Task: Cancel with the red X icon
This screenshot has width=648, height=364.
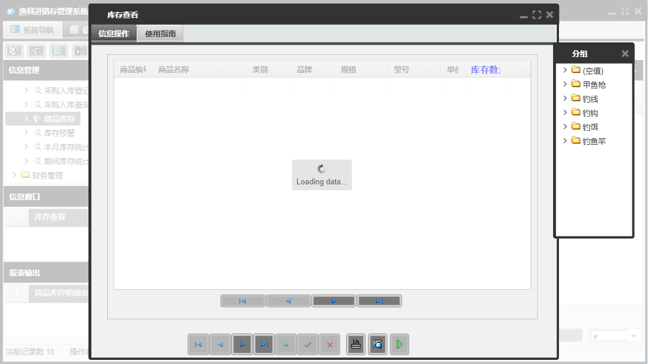Action: [x=329, y=345]
